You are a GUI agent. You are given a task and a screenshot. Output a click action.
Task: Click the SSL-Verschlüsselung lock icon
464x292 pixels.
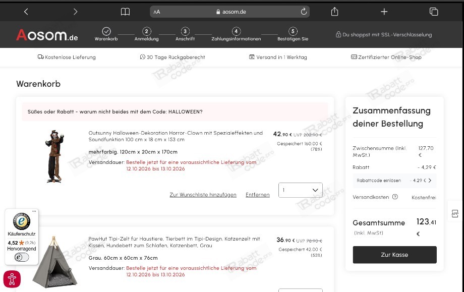[x=338, y=34]
